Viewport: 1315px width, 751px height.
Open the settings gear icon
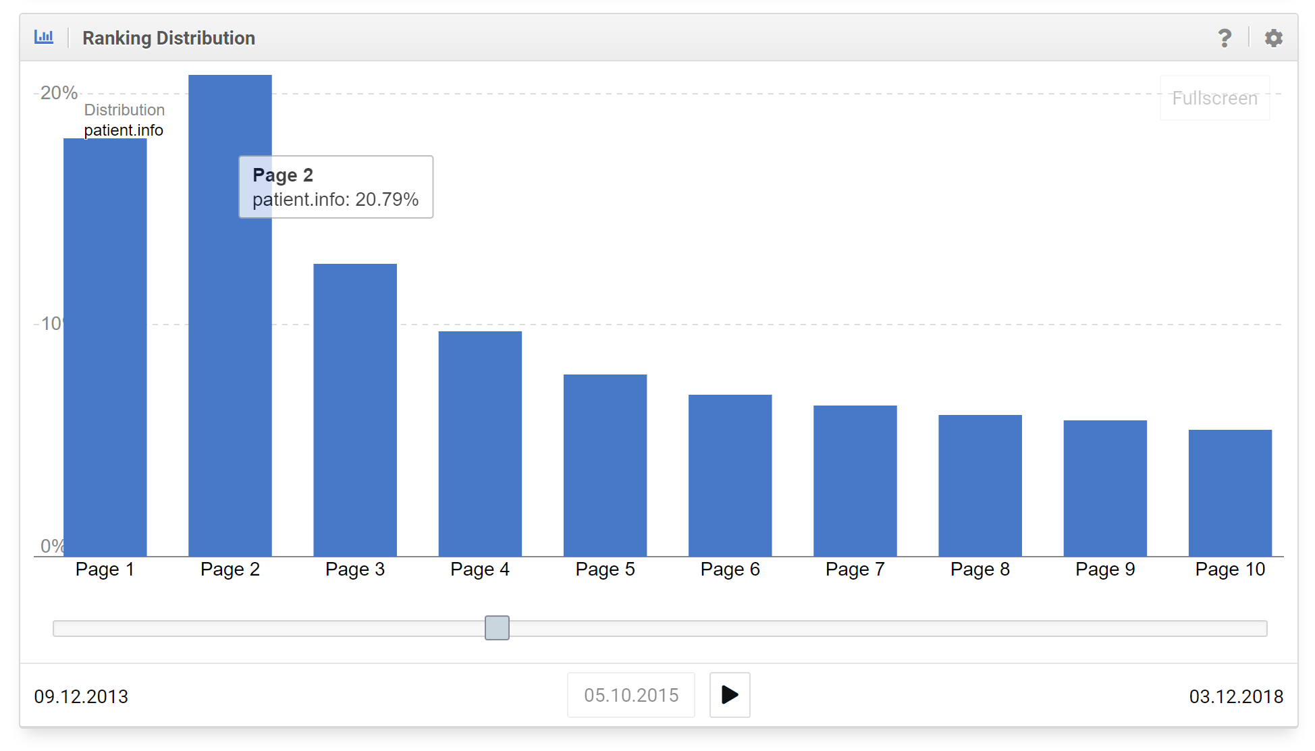(1273, 38)
